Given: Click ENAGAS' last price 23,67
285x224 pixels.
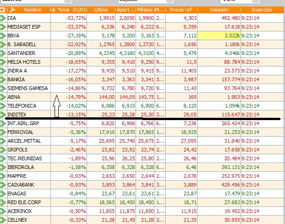Looking at the screenshot, I should pyautogui.click(x=108, y=194).
